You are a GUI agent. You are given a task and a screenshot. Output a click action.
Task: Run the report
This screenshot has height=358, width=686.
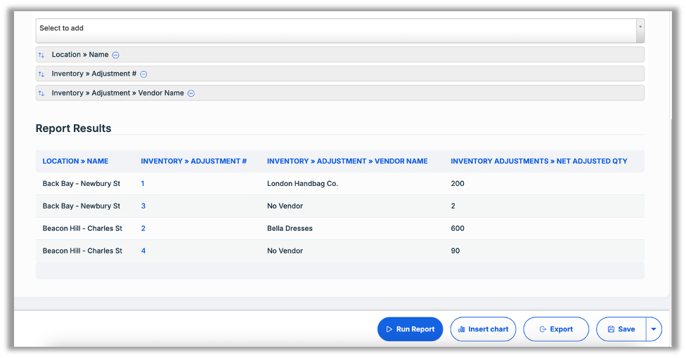(x=410, y=329)
